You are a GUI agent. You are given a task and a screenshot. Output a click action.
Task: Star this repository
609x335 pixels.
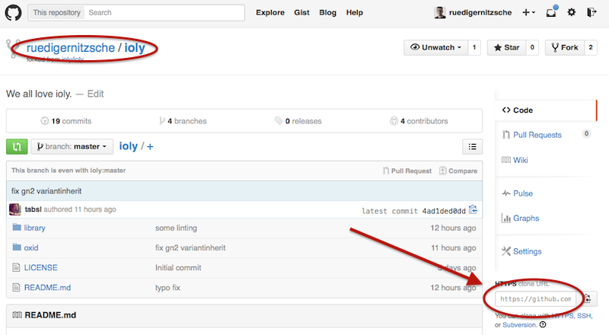[506, 47]
